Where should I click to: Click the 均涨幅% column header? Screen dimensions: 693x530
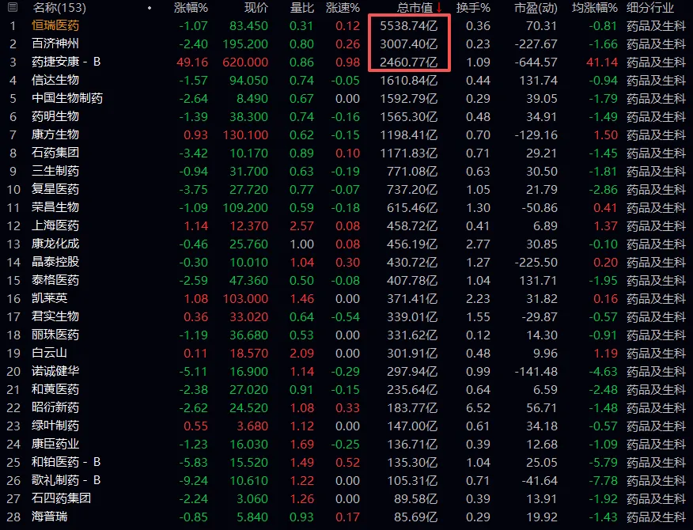coord(595,8)
